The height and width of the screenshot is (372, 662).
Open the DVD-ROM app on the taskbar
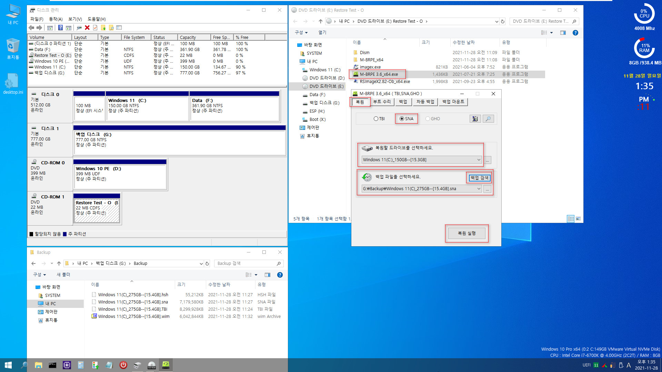[x=152, y=365]
